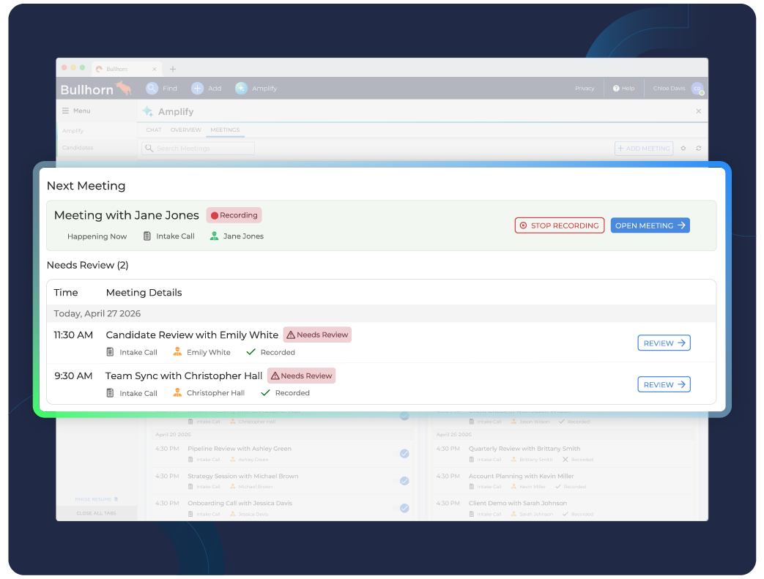This screenshot has width=764, height=579.
Task: Click Christopher Hall person icon
Action: click(177, 392)
